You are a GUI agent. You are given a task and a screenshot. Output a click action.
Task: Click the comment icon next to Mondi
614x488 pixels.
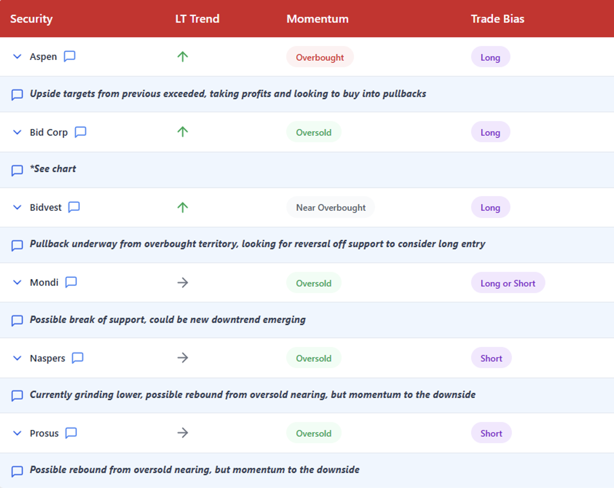pyautogui.click(x=71, y=282)
